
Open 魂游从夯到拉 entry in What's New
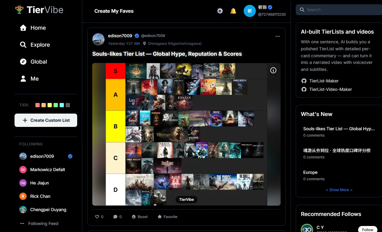[337, 151]
